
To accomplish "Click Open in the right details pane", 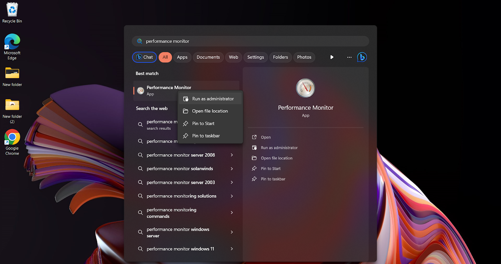I will coord(266,137).
